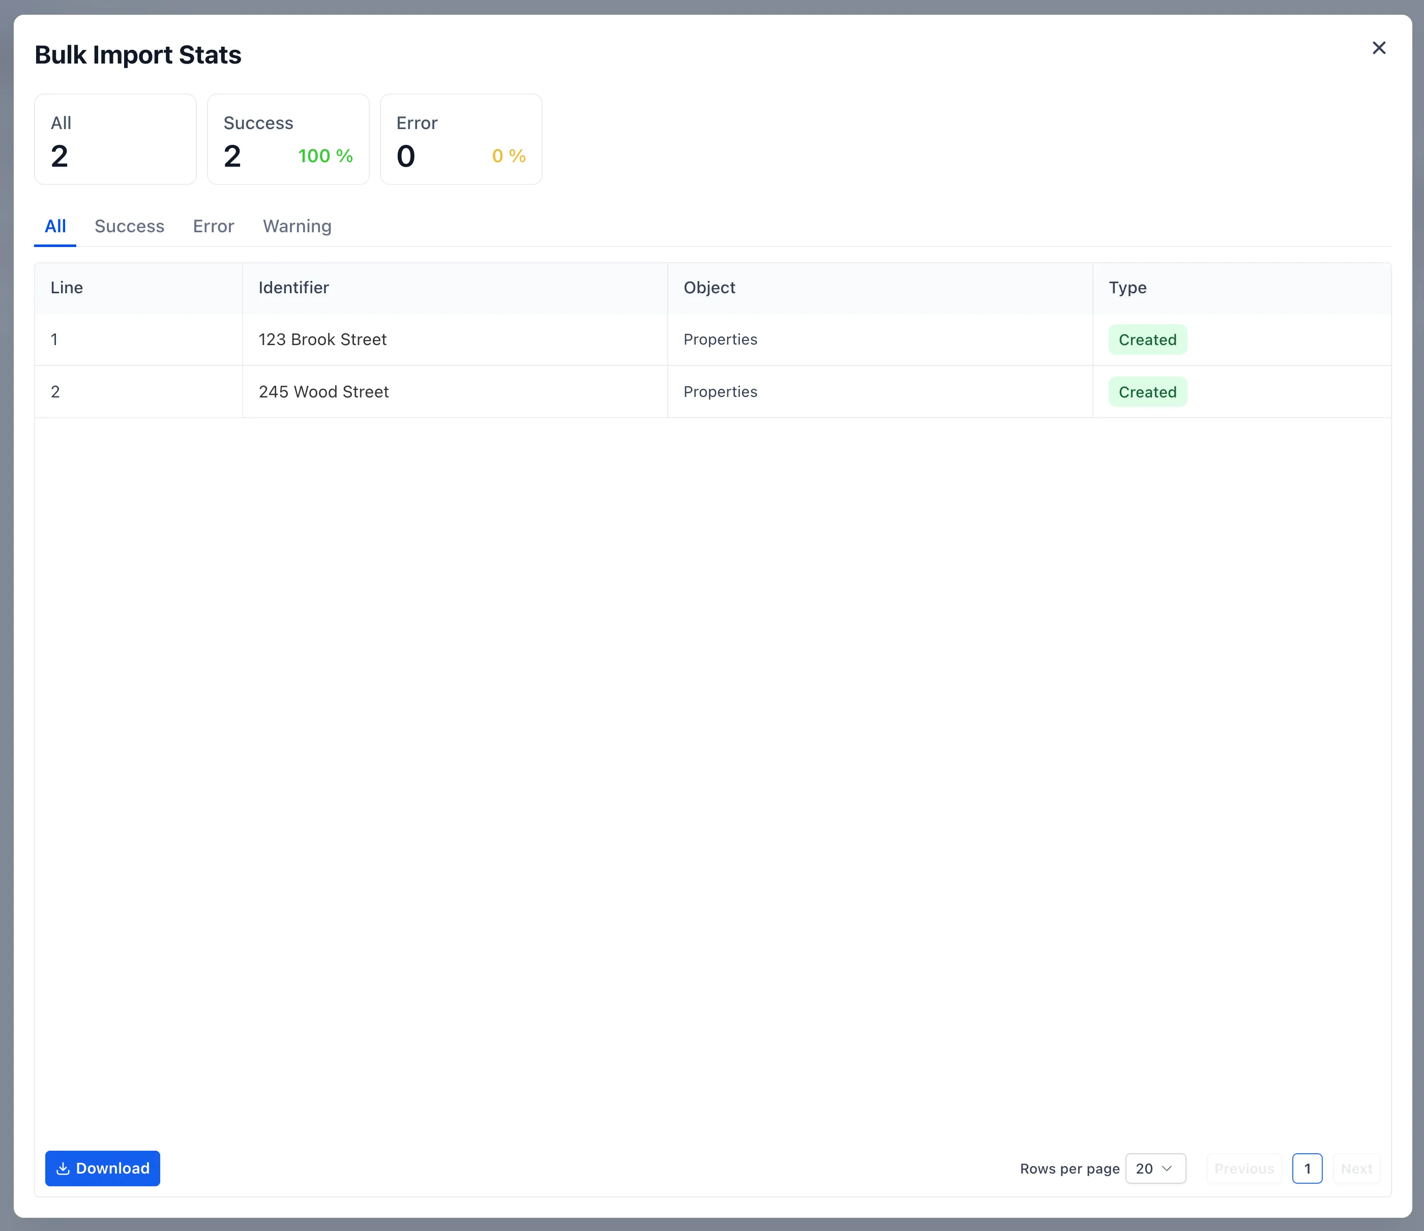Select the Error tab
Image resolution: width=1424 pixels, height=1231 pixels.
[x=213, y=226]
